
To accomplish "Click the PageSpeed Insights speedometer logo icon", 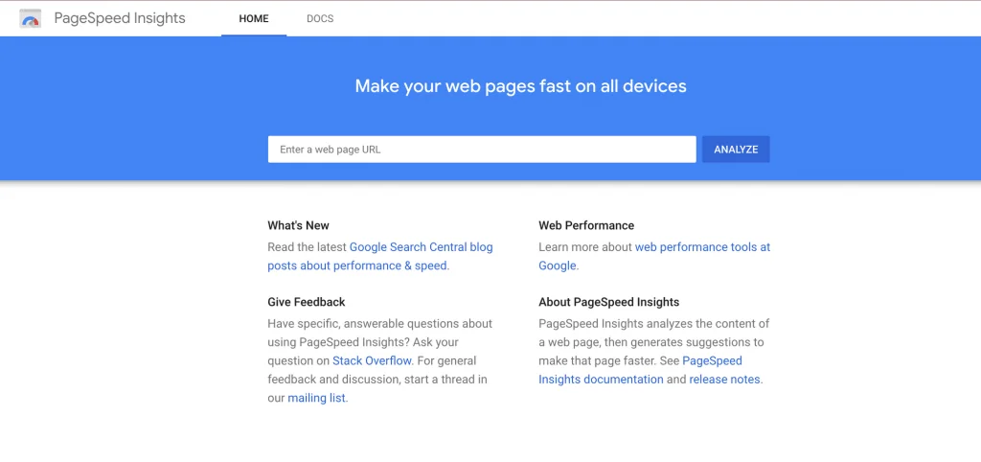I will tap(30, 19).
